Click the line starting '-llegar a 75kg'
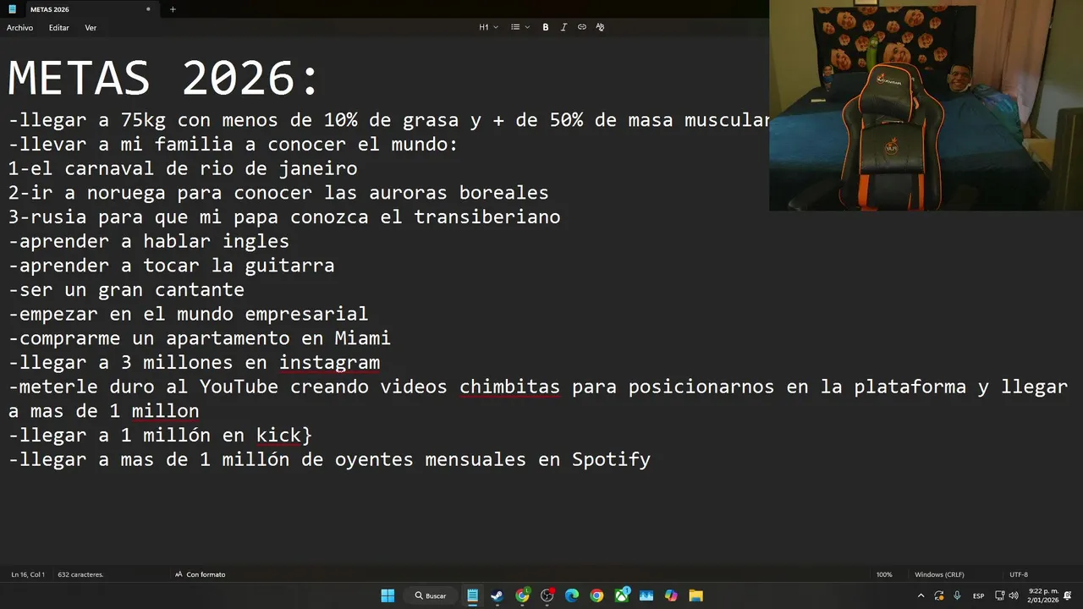The image size is (1083, 609). coord(388,120)
